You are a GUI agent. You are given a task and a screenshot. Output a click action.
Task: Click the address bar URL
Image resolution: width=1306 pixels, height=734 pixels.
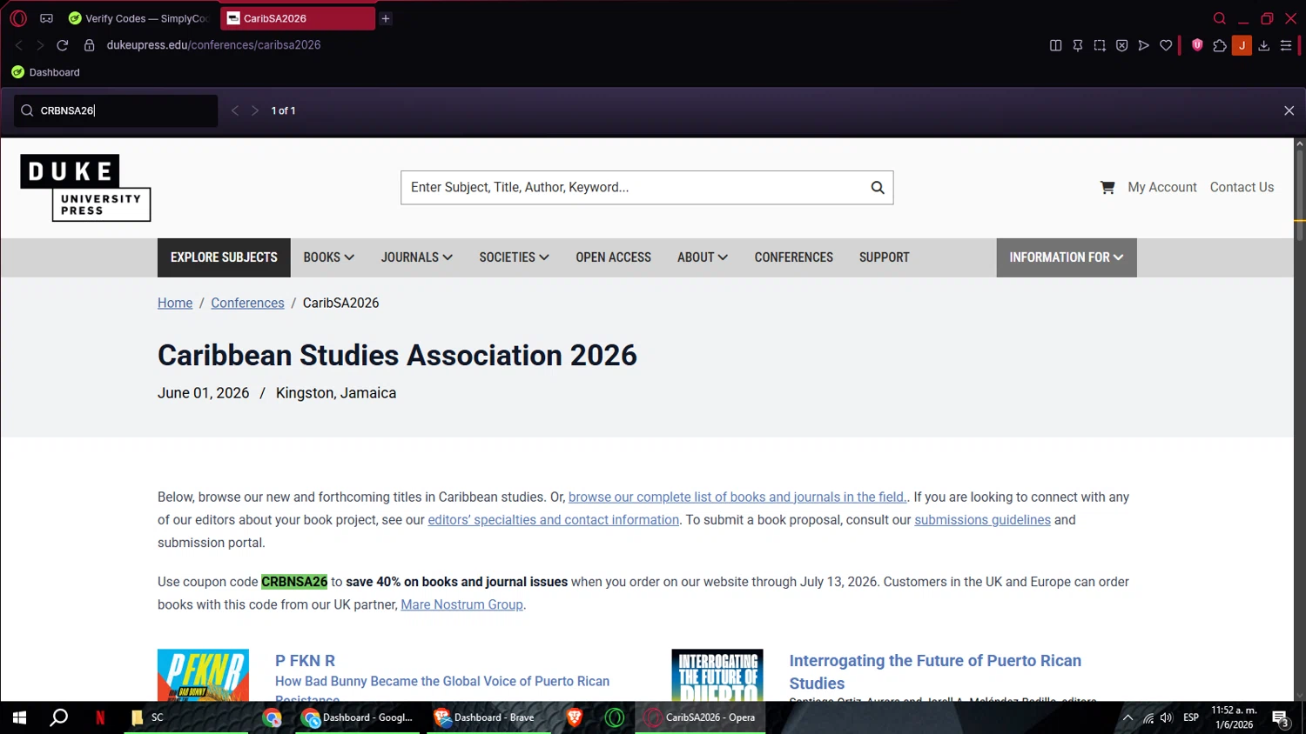(x=213, y=45)
